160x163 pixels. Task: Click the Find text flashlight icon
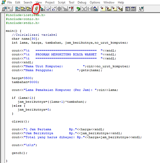click(x=102, y=9)
